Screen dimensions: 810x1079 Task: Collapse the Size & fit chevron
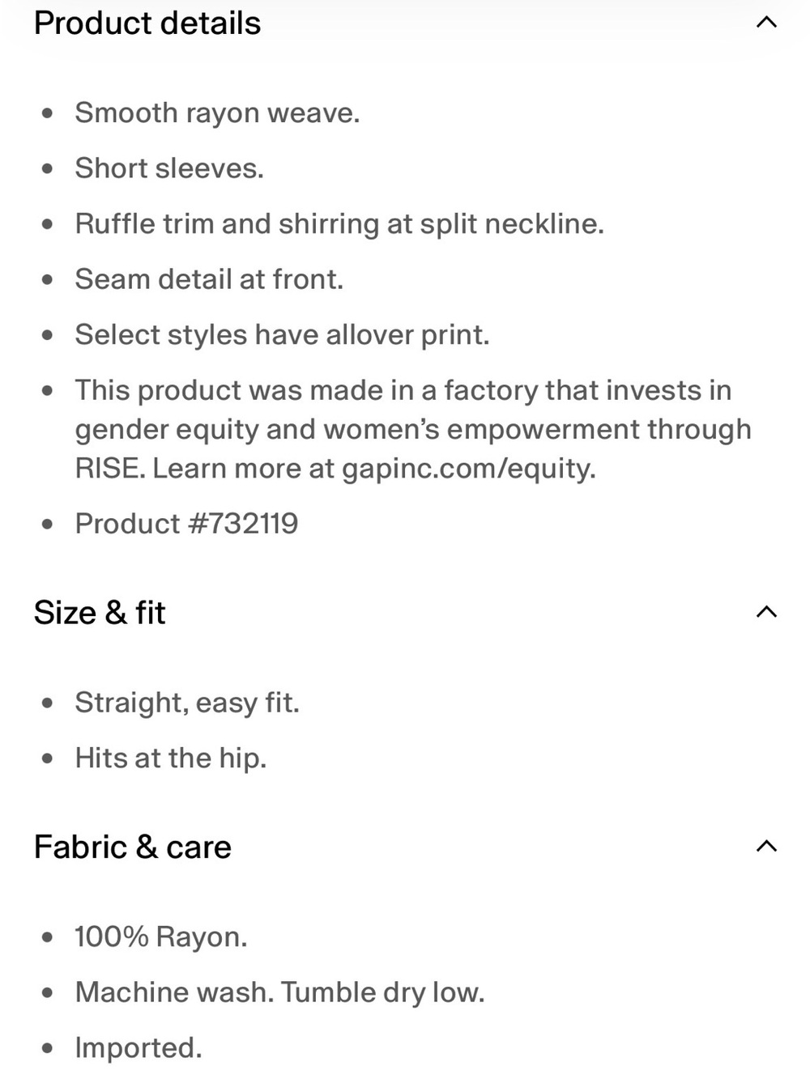tap(766, 612)
